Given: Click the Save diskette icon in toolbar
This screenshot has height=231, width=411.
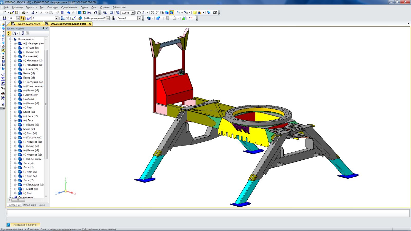Looking at the screenshot, I should click(x=17, y=13).
